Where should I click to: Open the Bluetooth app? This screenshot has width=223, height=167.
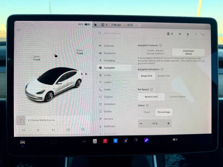point(116,141)
